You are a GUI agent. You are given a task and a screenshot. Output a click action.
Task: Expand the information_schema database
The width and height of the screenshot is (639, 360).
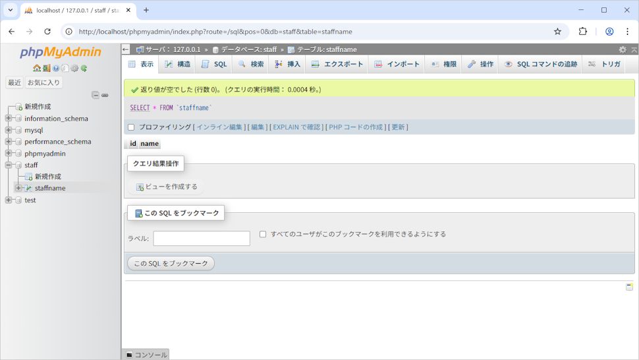coord(8,118)
